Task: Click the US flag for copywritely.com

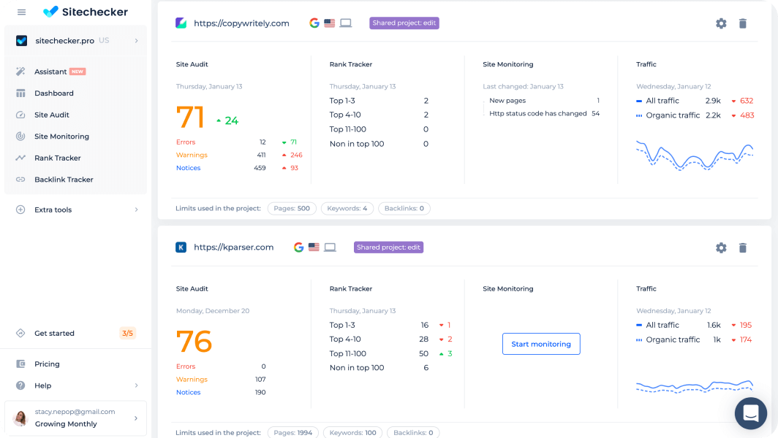Action: tap(330, 23)
